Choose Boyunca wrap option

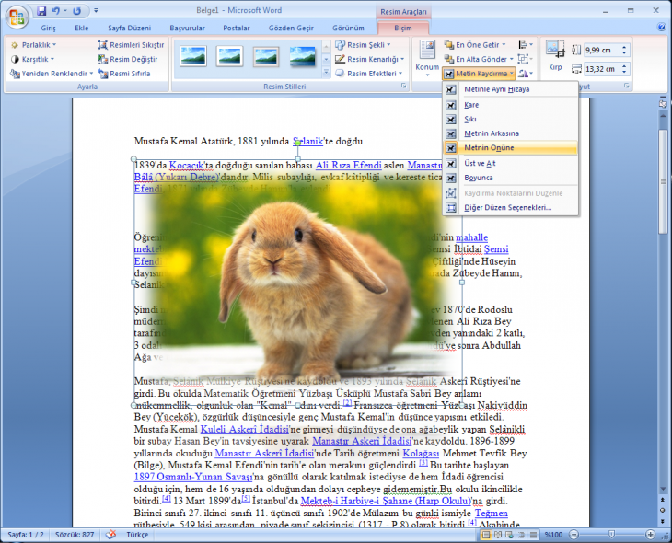point(510,178)
